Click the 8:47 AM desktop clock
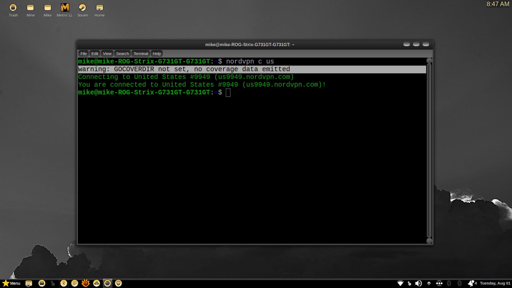Viewport: 512px width, 288px height. (x=498, y=4)
